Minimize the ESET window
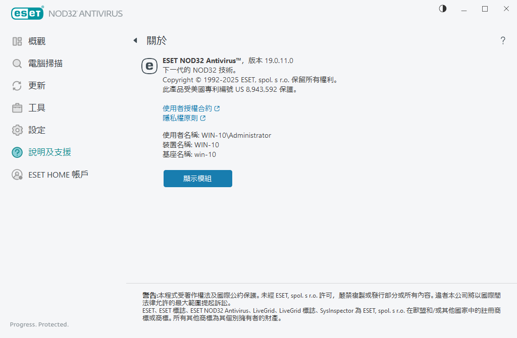517x338 pixels. 463,9
